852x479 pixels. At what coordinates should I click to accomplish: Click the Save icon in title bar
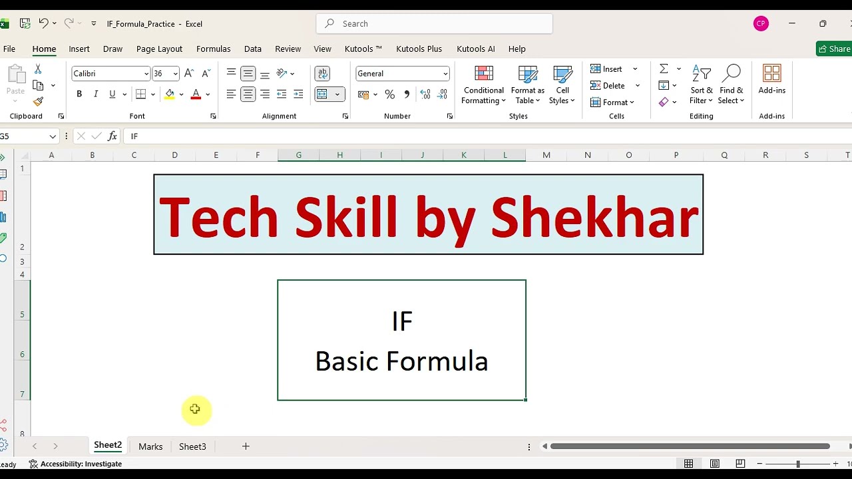pos(25,23)
